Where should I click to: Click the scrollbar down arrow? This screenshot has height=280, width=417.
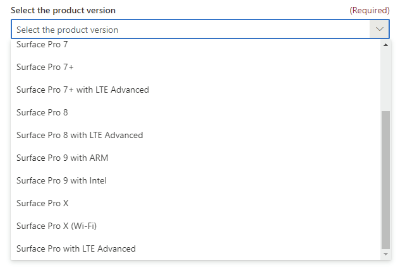click(385, 254)
